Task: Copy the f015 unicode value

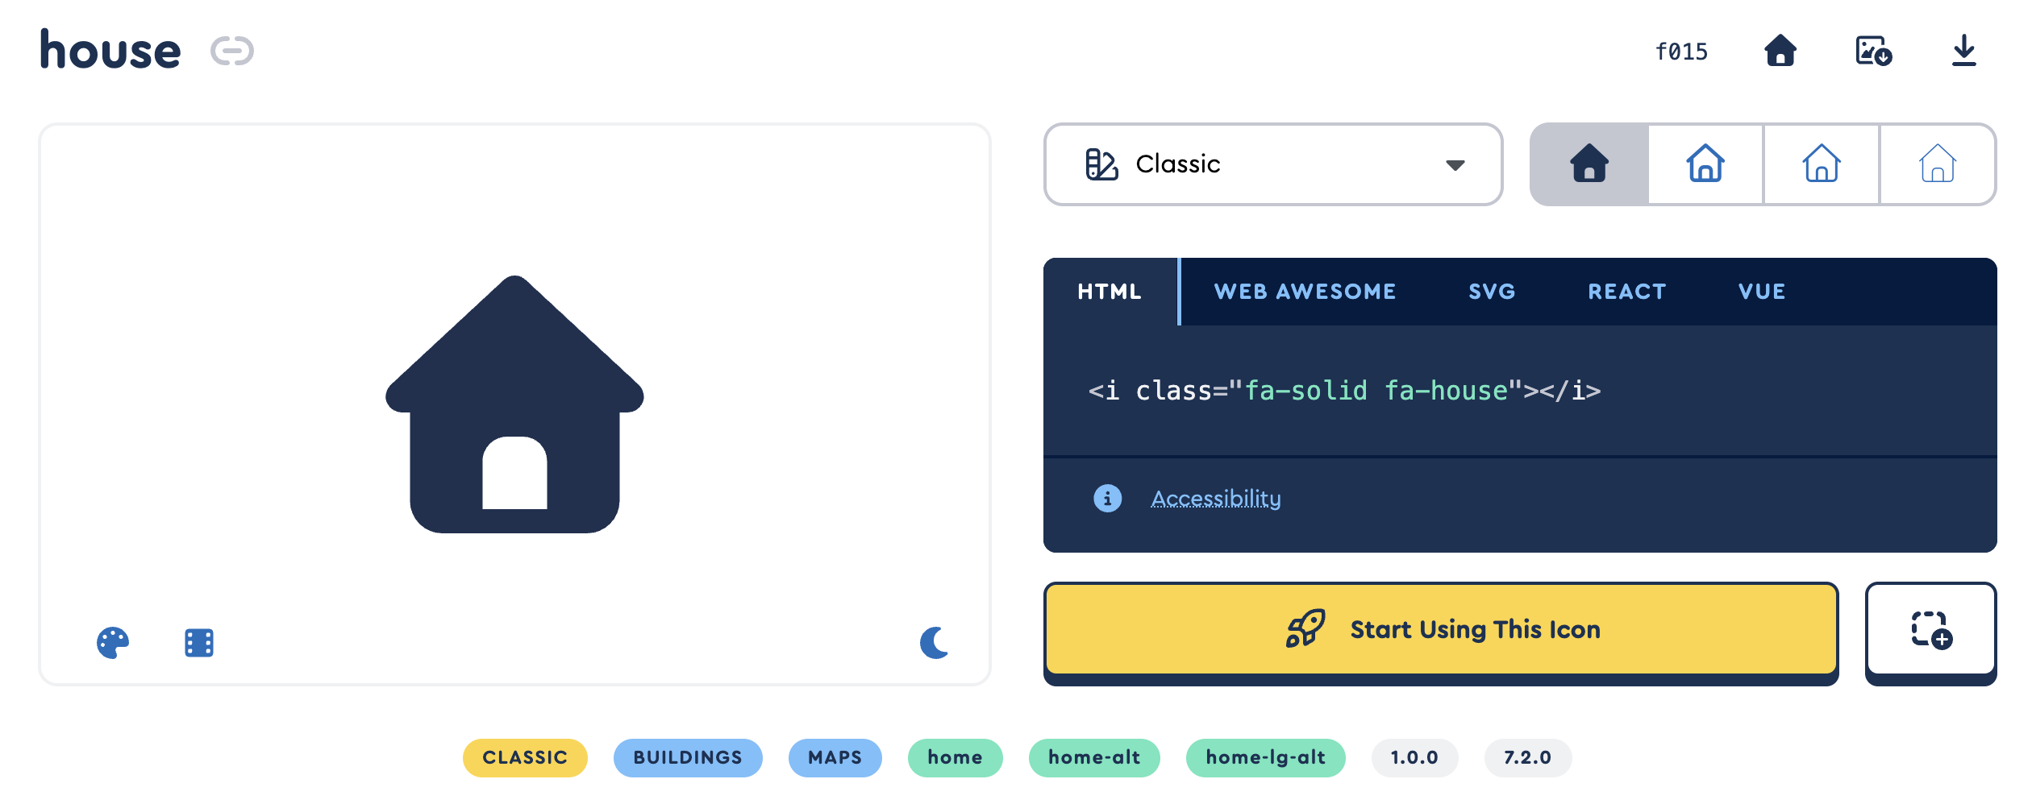Action: [1681, 52]
